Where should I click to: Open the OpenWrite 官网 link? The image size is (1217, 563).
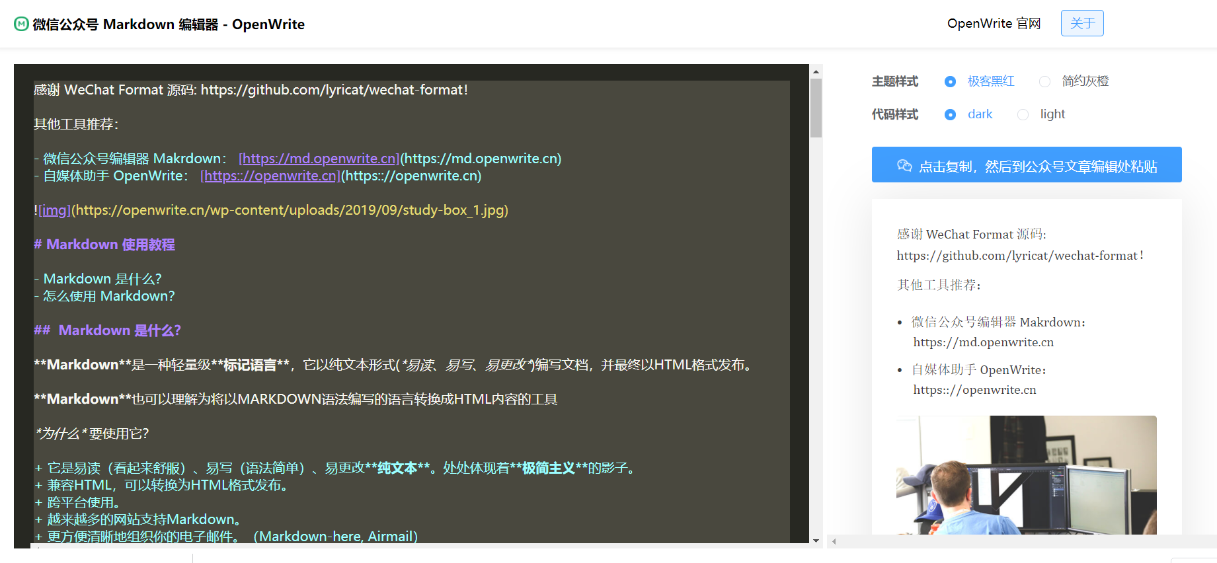(994, 24)
